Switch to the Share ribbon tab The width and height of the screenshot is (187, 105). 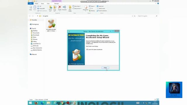click(x=42, y=3)
